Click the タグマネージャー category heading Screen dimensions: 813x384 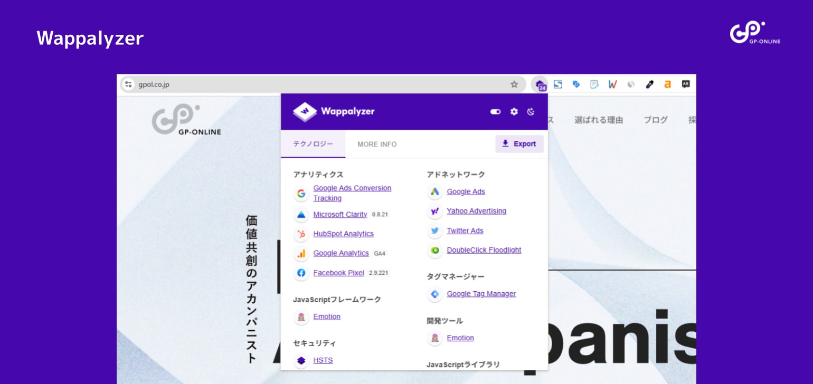point(455,277)
